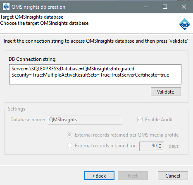
Task: Click the Validate button
Action: (x=166, y=92)
